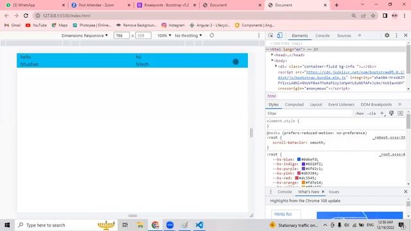
Task: Open _reboot.scss:33 source link
Action: click(389, 137)
